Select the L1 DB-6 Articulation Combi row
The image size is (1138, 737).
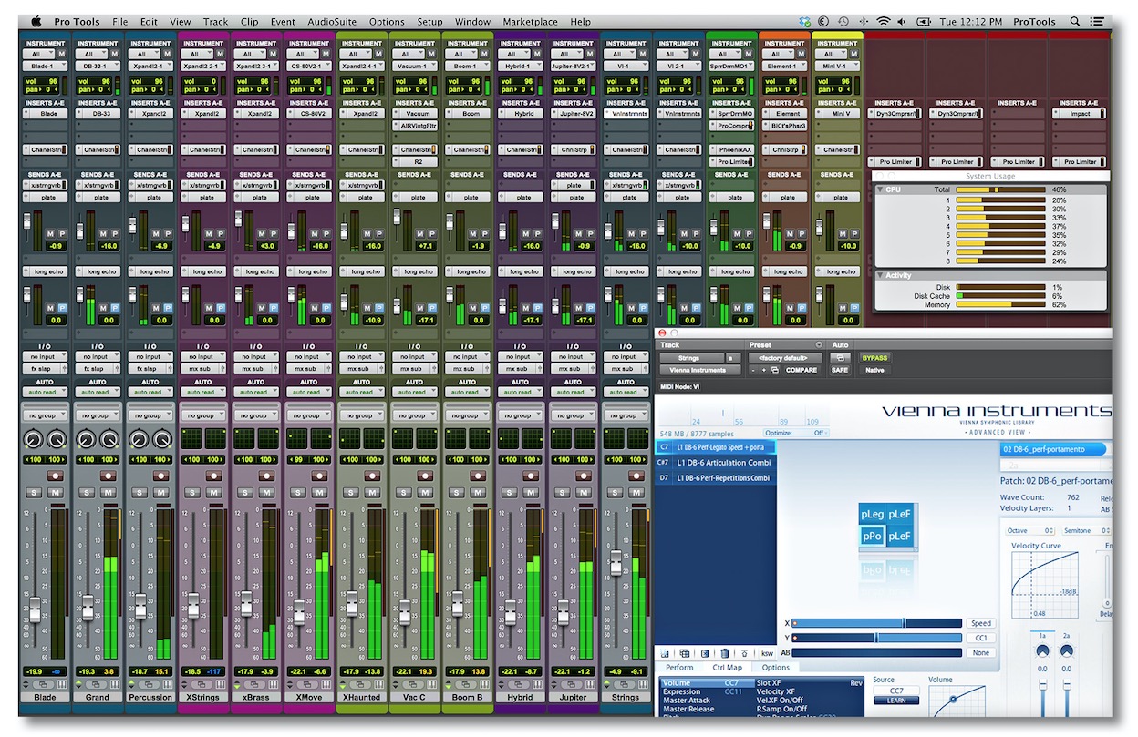point(716,463)
